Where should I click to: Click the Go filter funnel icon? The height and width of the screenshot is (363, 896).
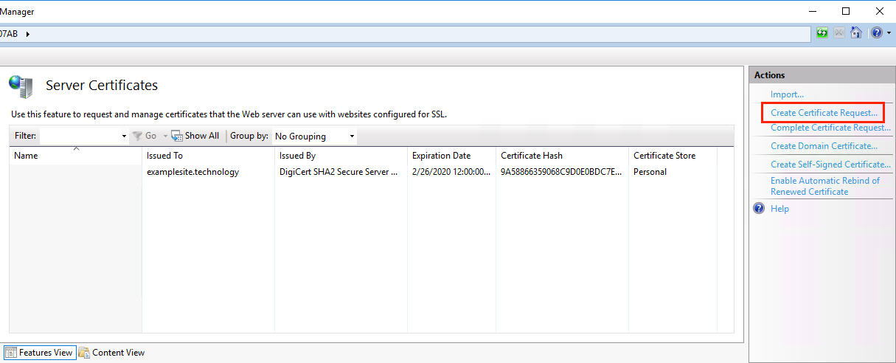(x=137, y=136)
